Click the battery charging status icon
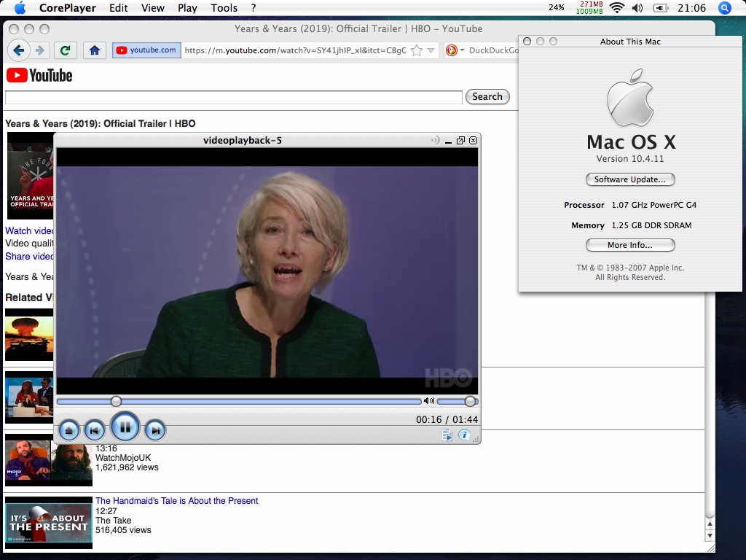Viewport: 746px width, 560px height. point(660,7)
